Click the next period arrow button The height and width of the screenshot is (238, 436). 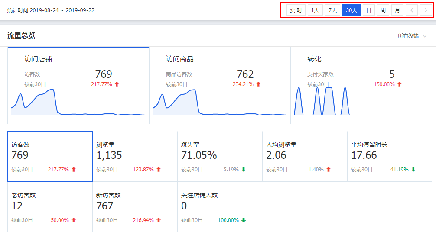click(x=425, y=10)
